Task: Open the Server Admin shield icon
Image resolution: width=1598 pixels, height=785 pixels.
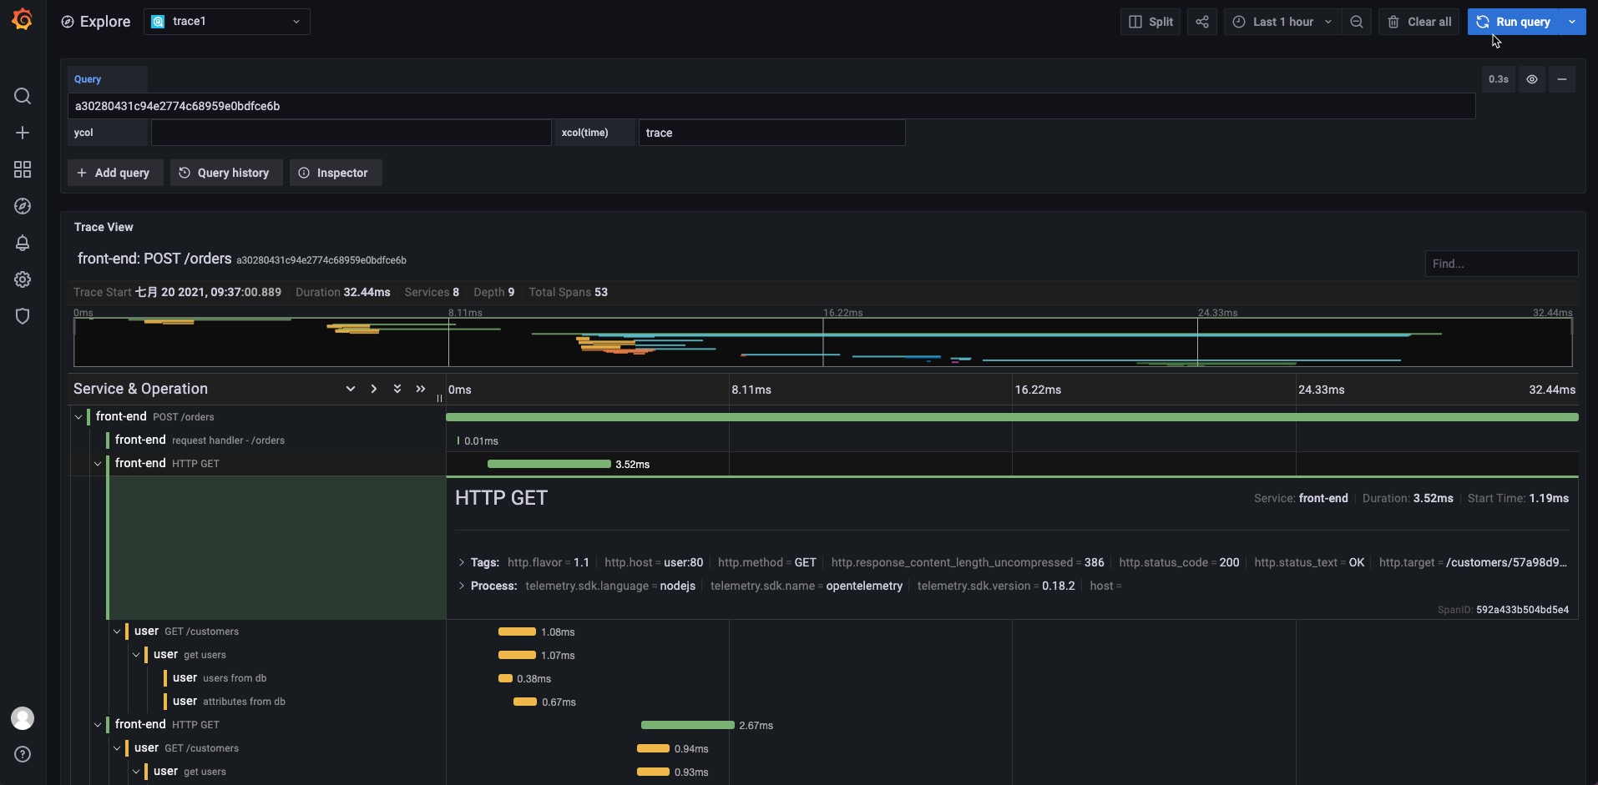Action: pos(23,316)
